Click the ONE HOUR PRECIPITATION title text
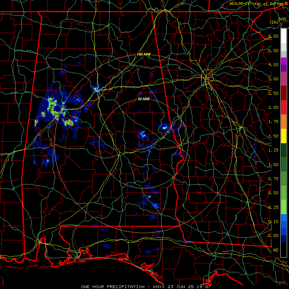The height and width of the screenshot is (289, 289). 113,287
